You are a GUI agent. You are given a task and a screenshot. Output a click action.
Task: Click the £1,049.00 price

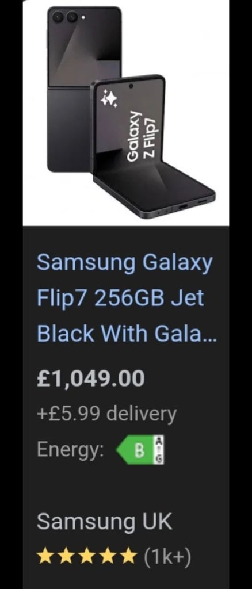point(90,378)
